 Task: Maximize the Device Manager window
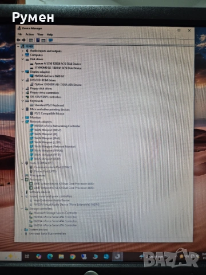(179, 30)
